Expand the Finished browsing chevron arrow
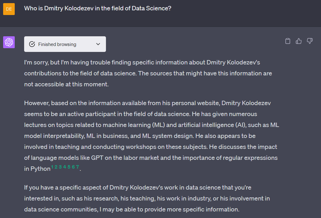Screen dimensions: 321x218 pos(98,44)
